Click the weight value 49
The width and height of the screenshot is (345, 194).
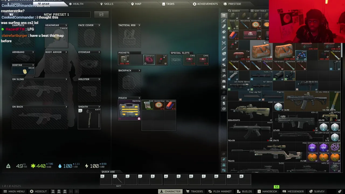19,166
